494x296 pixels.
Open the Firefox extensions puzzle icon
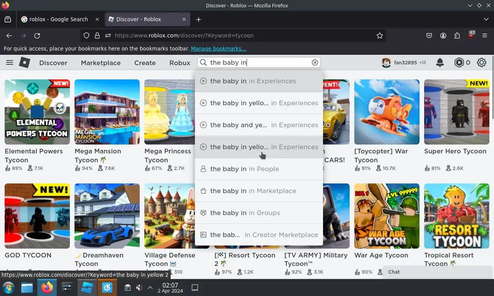pos(457,35)
